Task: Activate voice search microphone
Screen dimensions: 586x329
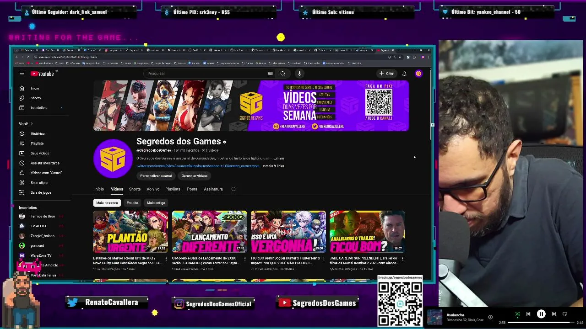Action: (x=299, y=74)
